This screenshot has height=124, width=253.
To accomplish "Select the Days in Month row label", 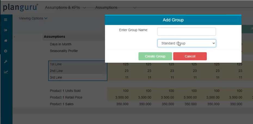I will click(x=60, y=44).
